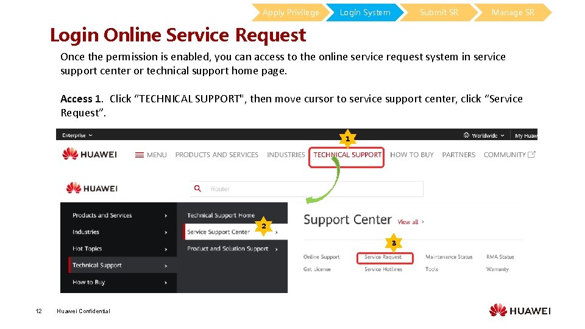Select Technical Support Home in submenu

pyautogui.click(x=221, y=215)
